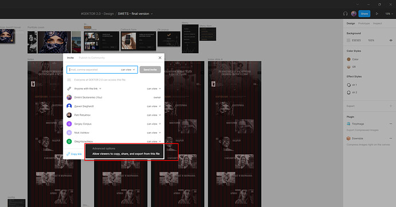Close the invite dialog with the X
Viewport: 396px width, 207px height.
160,58
